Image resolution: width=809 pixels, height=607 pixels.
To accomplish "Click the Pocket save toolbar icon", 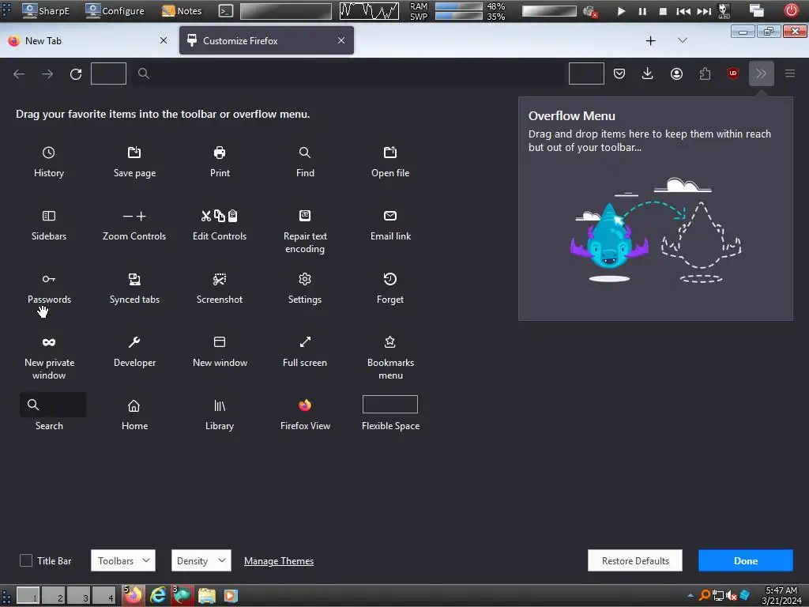I will click(x=619, y=74).
